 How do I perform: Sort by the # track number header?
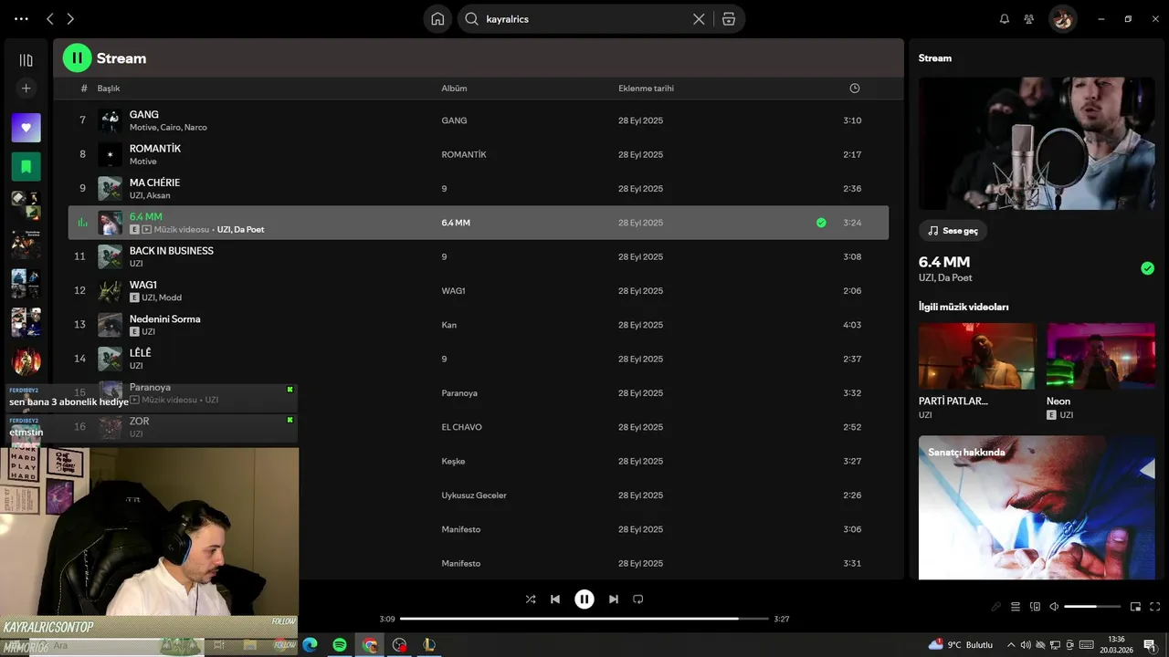(x=84, y=89)
